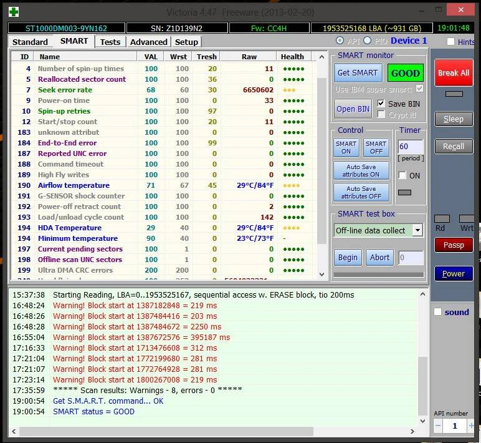
Task: Select the Reallocated sector count row
Action: tap(164, 79)
